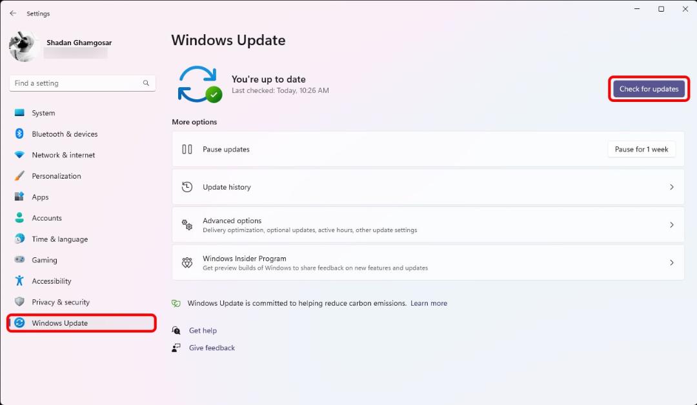Click the Advanced options gears icon
Screen dimensions: 697x405
pos(187,224)
